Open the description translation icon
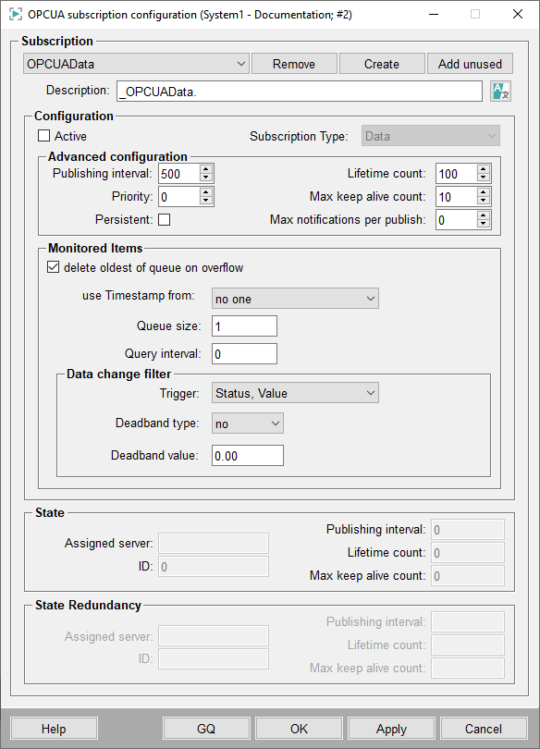This screenshot has height=749, width=540. (x=500, y=91)
